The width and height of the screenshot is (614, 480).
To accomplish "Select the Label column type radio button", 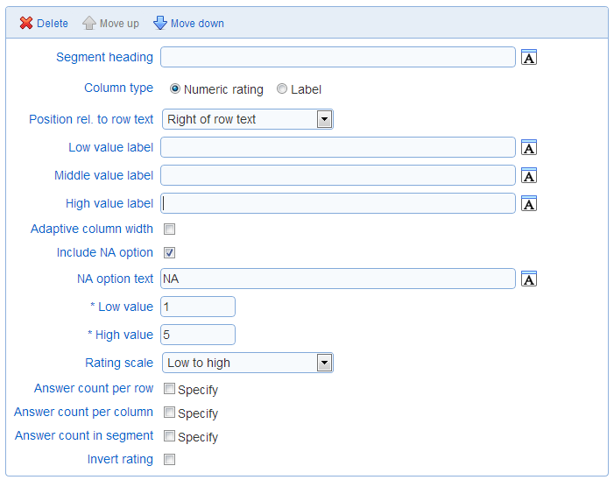I will point(281,88).
